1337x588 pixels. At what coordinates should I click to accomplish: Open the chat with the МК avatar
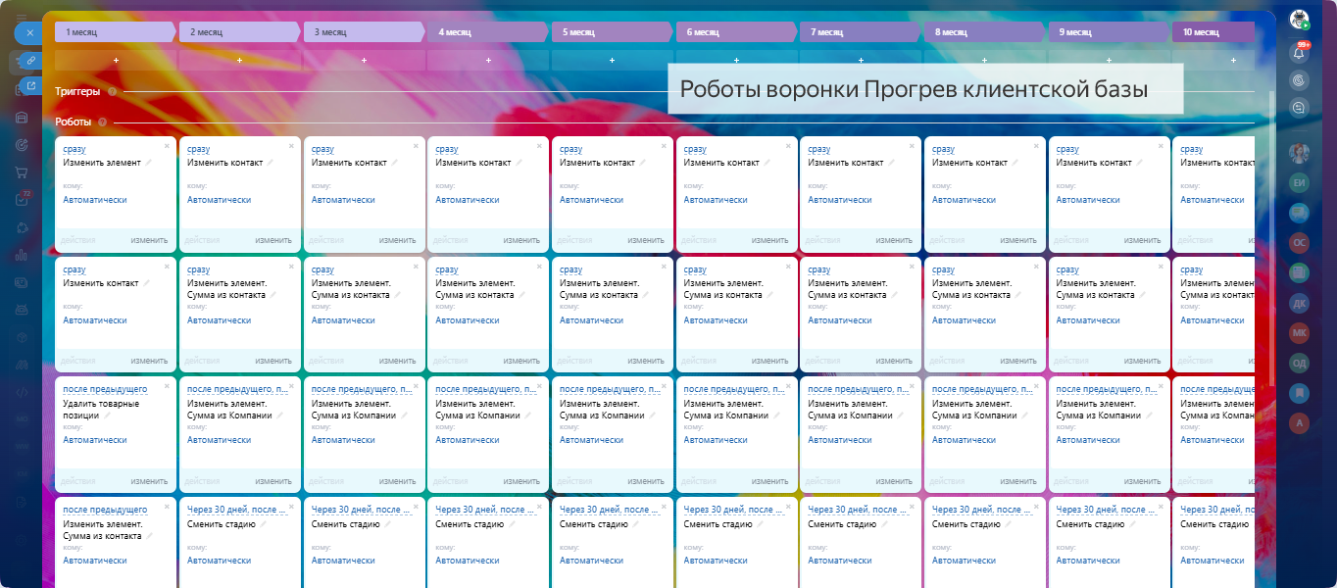point(1300,332)
